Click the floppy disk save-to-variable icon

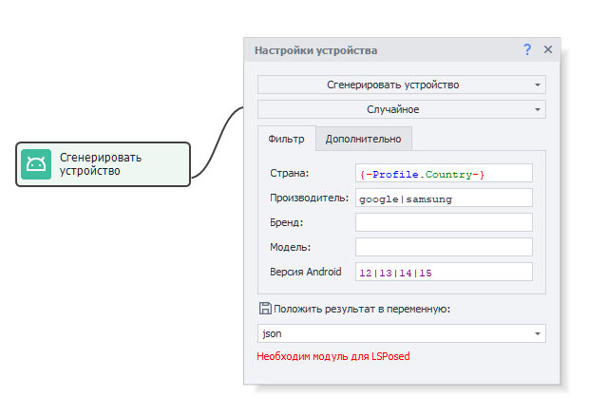(x=265, y=309)
